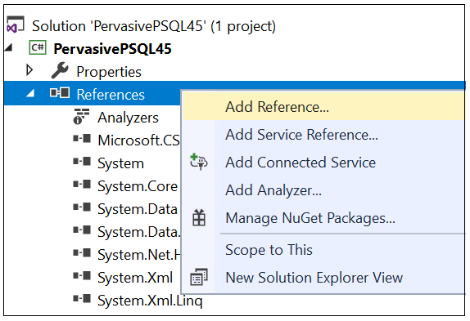Select the References tree item label
Screen dimensions: 470x321
(x=111, y=95)
